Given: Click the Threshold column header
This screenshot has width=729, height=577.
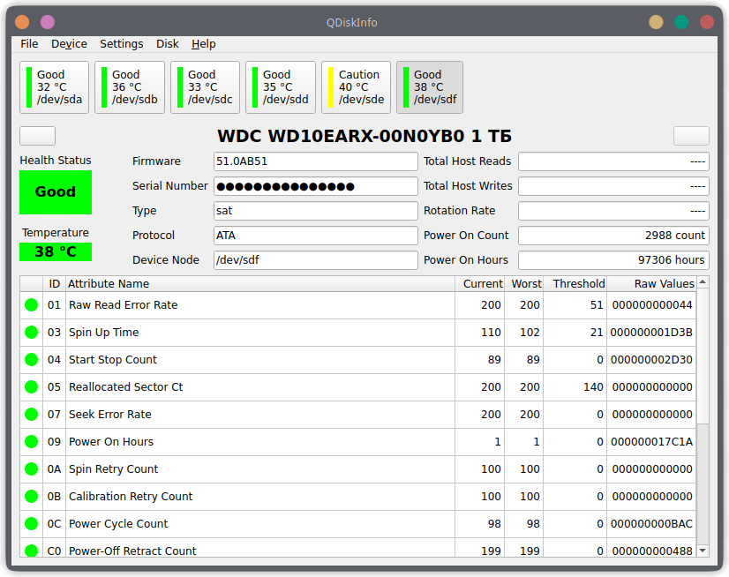Looking at the screenshot, I should click(x=575, y=283).
